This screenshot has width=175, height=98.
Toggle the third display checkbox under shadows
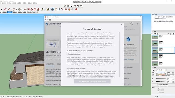[158, 93]
